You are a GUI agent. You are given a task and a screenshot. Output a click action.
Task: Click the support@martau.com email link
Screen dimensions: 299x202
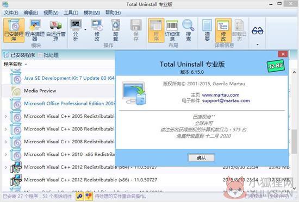226,100
